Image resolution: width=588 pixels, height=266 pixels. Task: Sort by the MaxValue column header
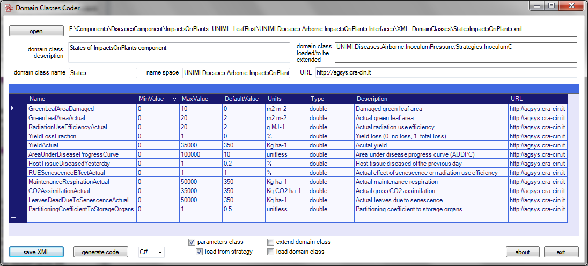201,99
